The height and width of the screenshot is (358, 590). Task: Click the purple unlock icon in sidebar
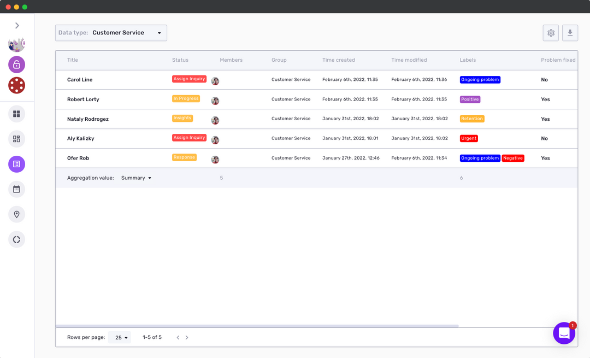coord(16,64)
